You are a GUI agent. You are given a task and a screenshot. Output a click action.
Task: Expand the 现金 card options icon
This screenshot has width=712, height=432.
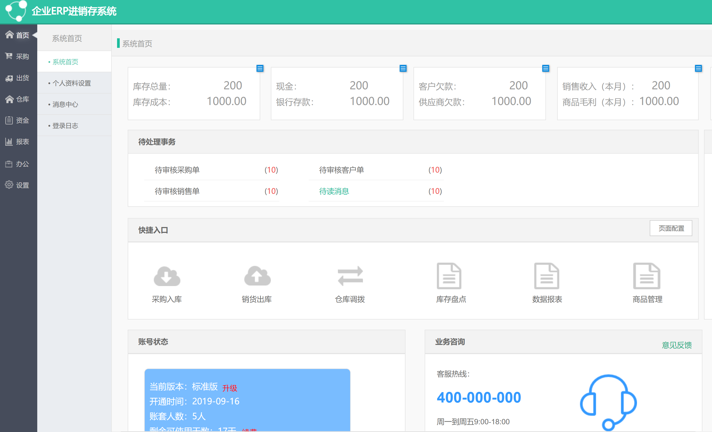[403, 68]
